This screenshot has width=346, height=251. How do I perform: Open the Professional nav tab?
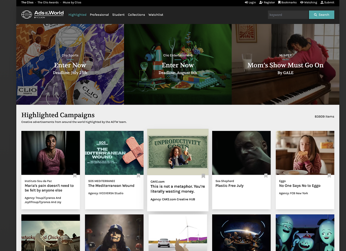(99, 15)
